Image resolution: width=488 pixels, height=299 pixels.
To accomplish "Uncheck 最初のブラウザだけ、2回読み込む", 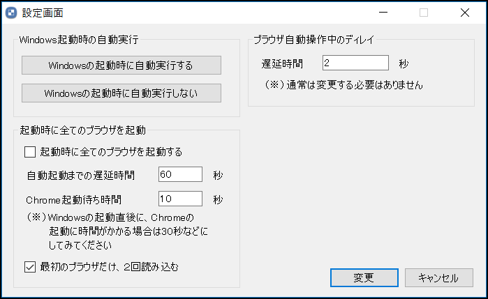I will tap(30, 266).
